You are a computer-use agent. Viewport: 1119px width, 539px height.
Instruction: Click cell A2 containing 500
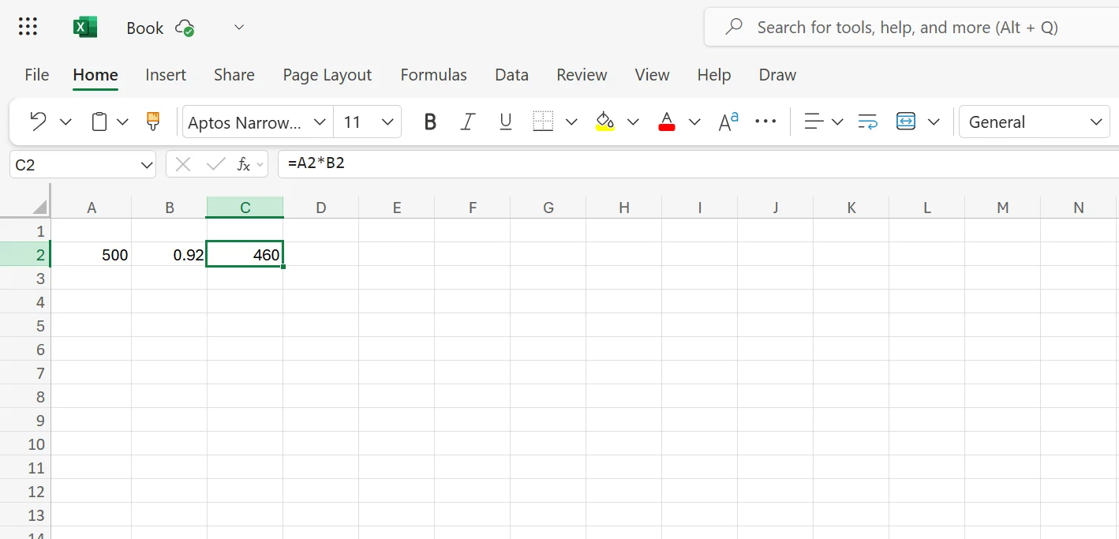point(92,255)
